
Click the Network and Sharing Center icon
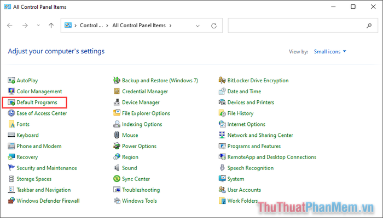pos(222,135)
